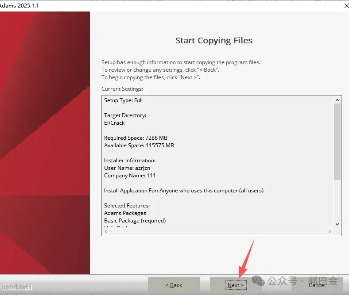Image resolution: width=349 pixels, height=295 pixels.
Task: Click the Company Name: 111 line
Action: 130,176
